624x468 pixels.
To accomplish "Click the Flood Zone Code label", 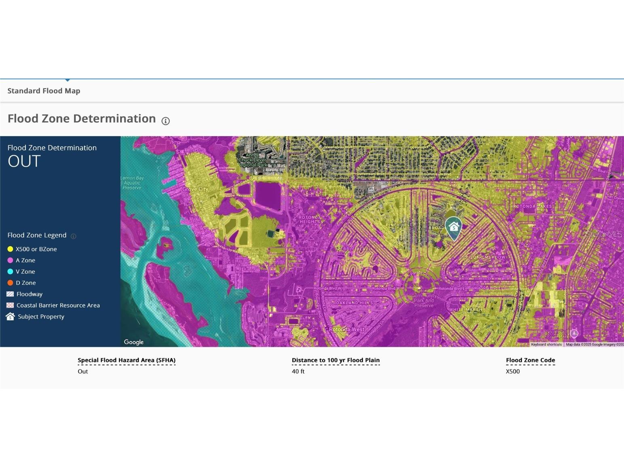I will tap(530, 360).
